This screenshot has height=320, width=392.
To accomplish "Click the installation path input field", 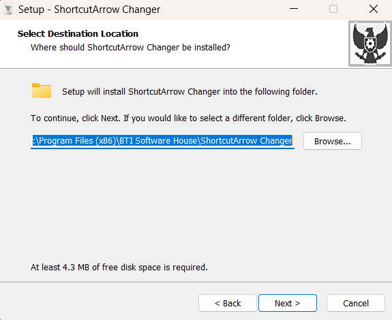I will [x=162, y=141].
